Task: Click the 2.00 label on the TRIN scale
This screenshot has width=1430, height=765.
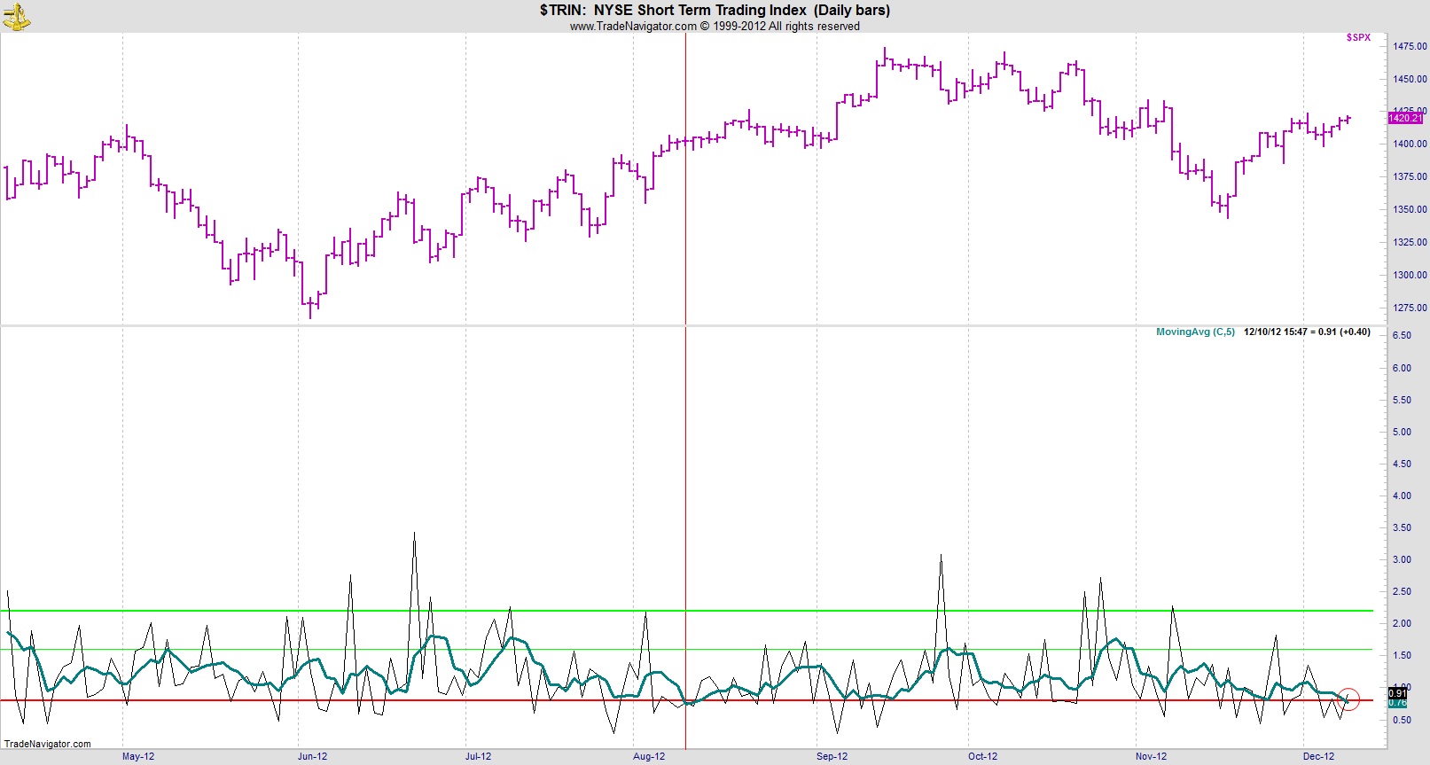Action: click(x=1402, y=623)
